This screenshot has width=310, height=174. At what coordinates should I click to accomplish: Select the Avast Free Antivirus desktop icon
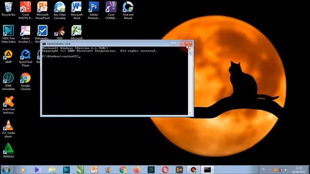tap(8, 105)
